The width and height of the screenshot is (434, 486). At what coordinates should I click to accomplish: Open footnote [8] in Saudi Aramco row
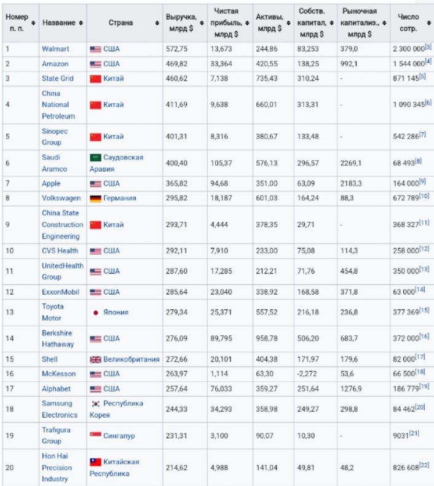pyautogui.click(x=418, y=161)
